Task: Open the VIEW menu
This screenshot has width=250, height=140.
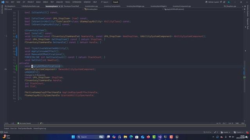Action: point(18,2)
